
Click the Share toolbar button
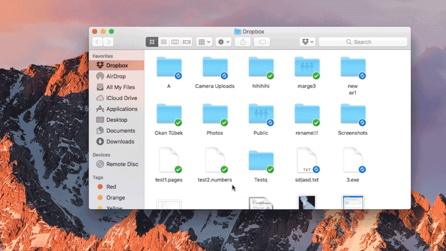point(243,42)
